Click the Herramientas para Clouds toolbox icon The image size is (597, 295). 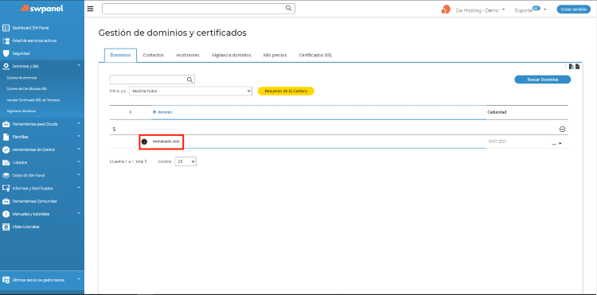(x=6, y=124)
